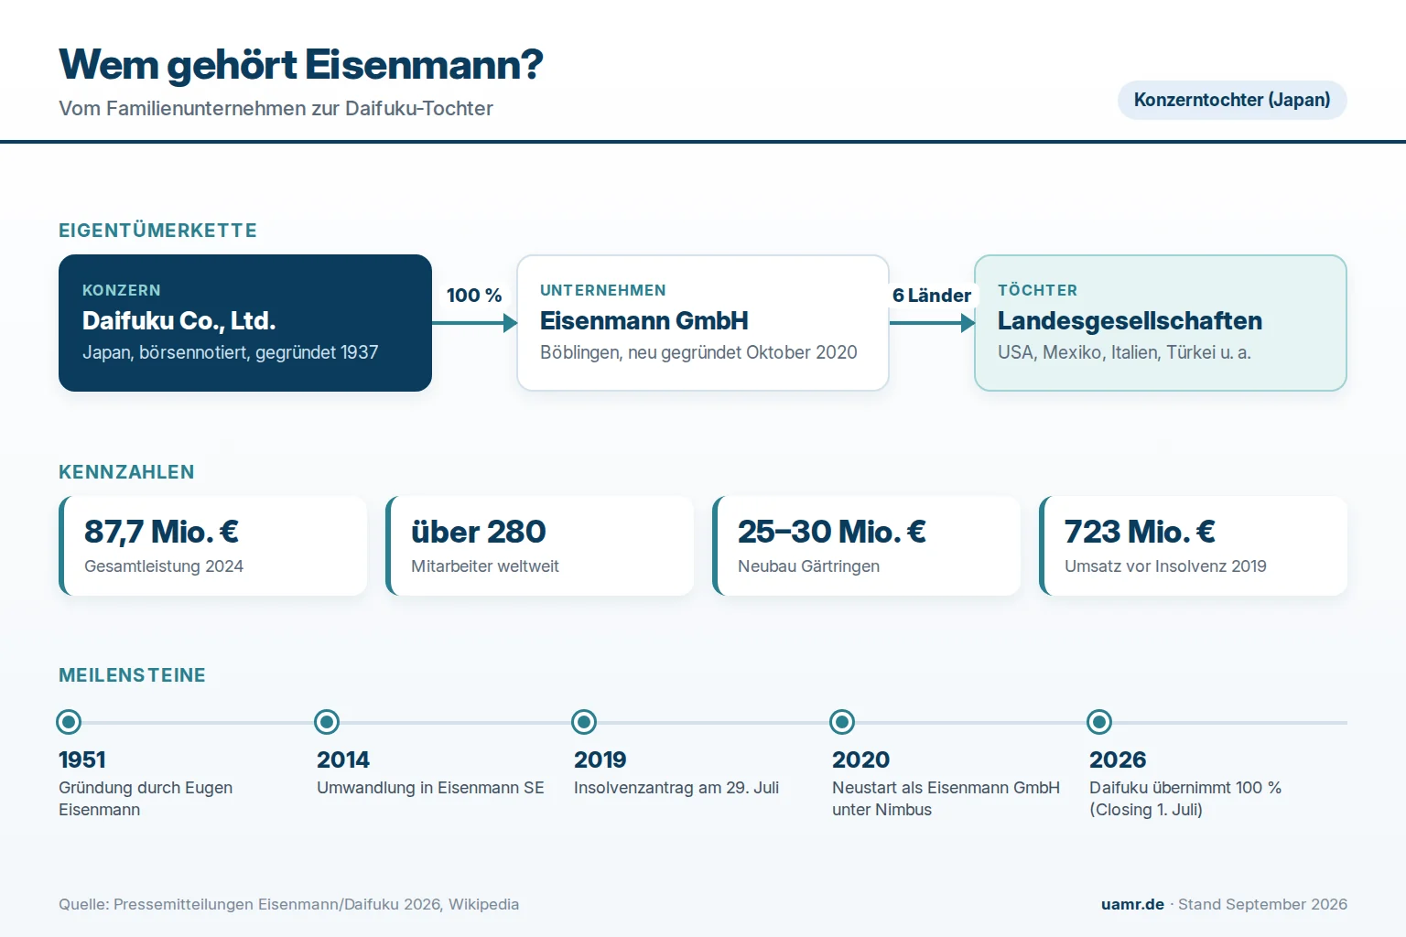Select the 2014 timeline marker dot
The height and width of the screenshot is (937, 1406).
(327, 722)
